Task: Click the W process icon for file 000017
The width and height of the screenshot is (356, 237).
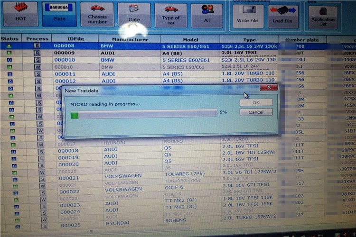Action: pyautogui.click(x=41, y=145)
